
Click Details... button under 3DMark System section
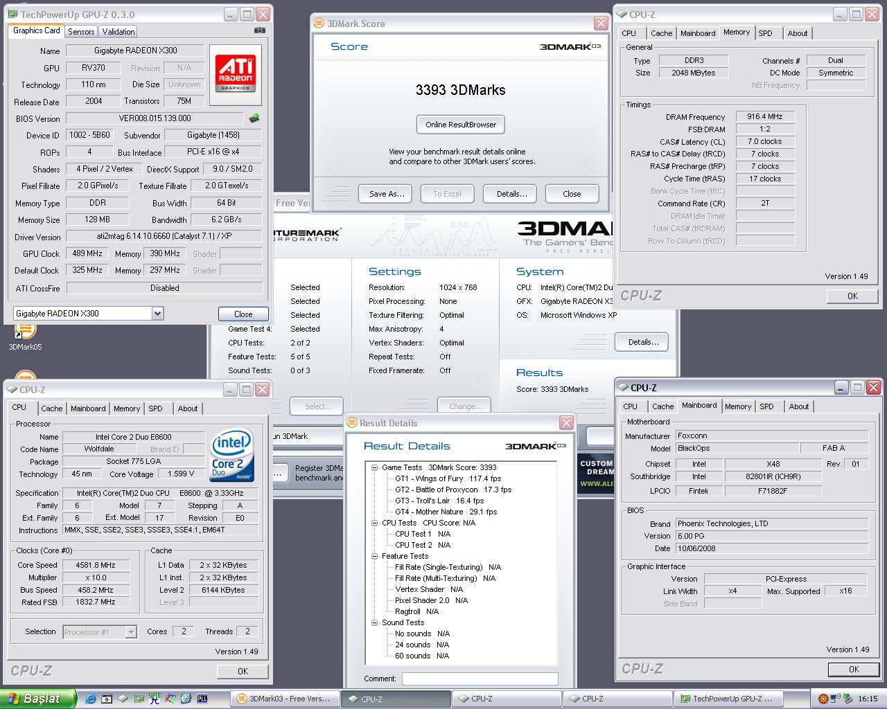pyautogui.click(x=643, y=342)
